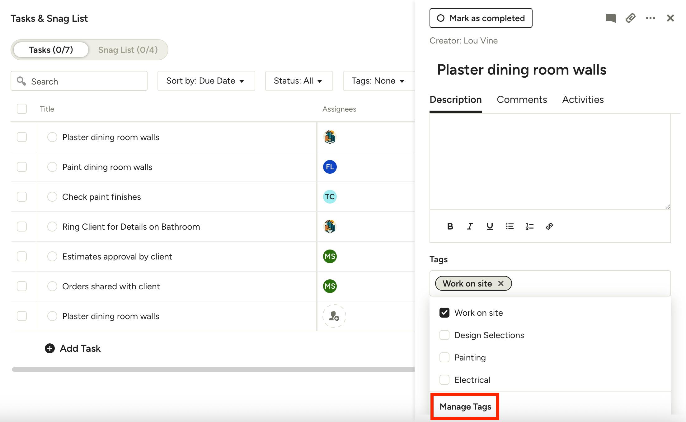
Task: Open the Tags: None filter dropdown
Action: [x=378, y=81]
